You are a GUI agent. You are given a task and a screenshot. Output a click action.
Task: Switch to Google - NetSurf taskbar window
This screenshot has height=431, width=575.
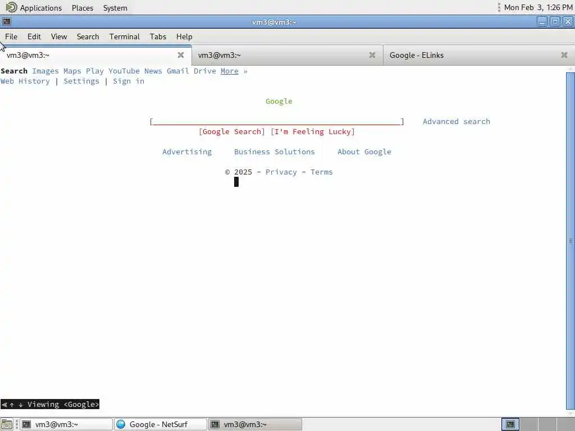161,424
